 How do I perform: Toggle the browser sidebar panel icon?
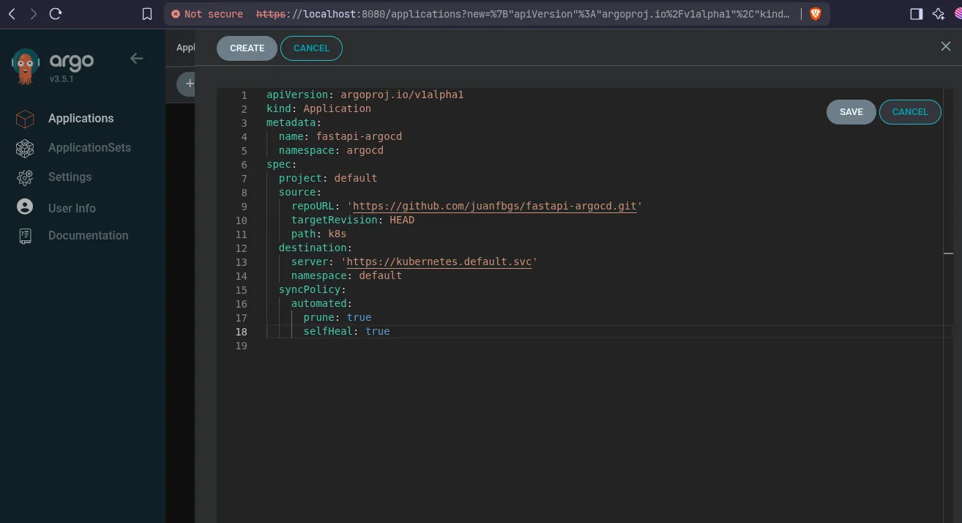pos(916,14)
